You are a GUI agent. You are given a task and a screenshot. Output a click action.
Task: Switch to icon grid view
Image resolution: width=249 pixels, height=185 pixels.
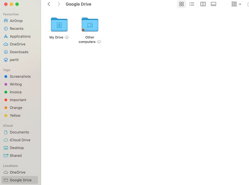point(181,4)
